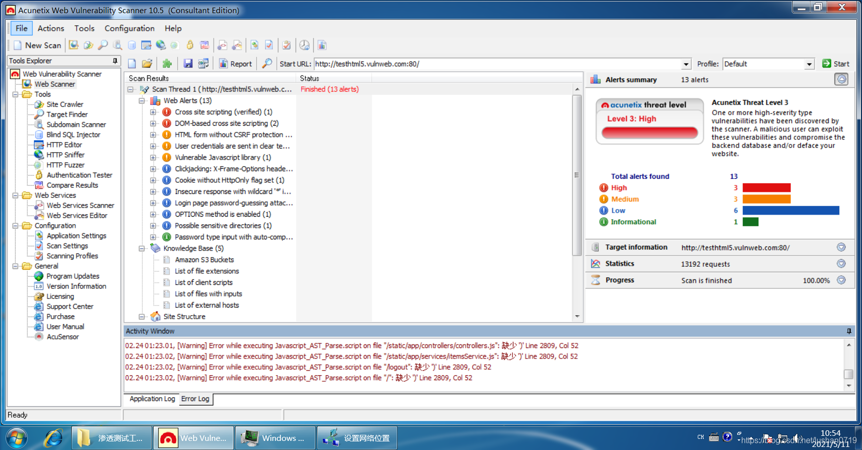Click the orange Medium alerts bar
Image resolution: width=862 pixels, height=450 pixels.
[x=767, y=199]
